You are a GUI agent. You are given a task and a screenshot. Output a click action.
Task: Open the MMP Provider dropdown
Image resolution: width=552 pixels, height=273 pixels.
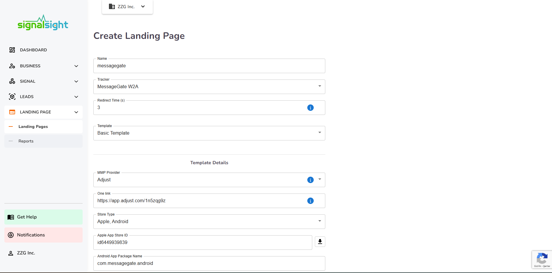click(209, 180)
